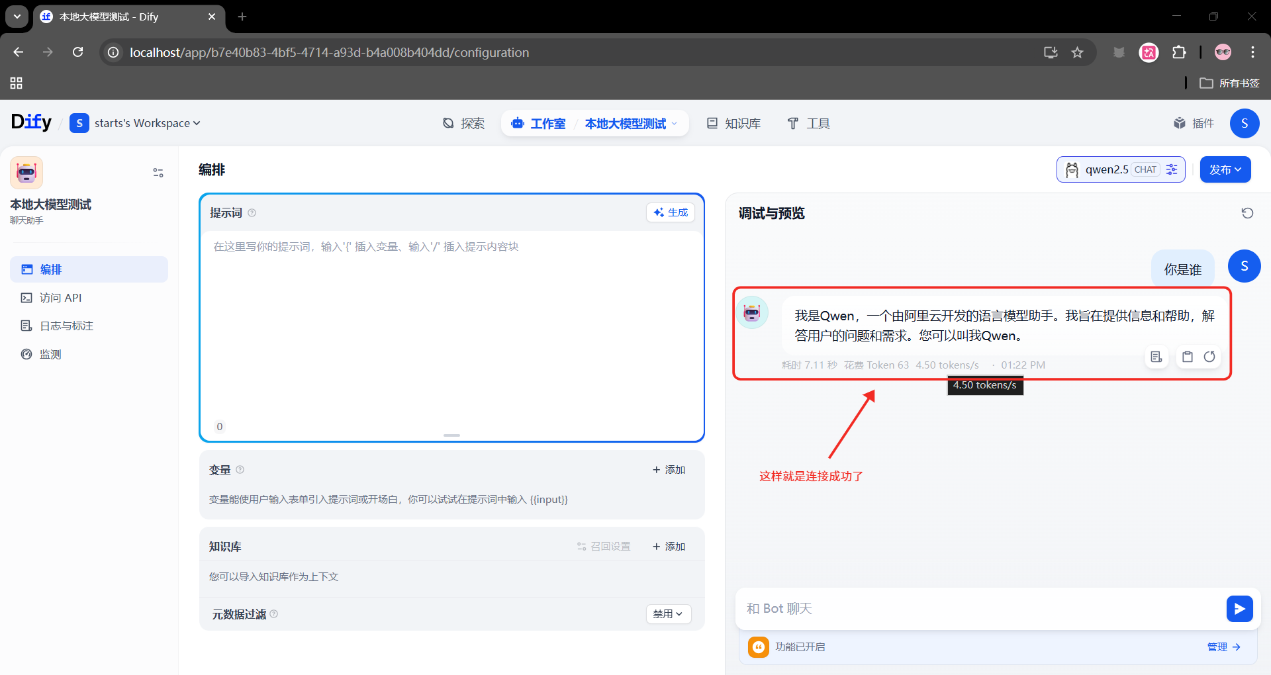
Task: Open 召回设置 retrieval settings
Action: (604, 547)
